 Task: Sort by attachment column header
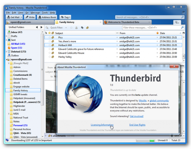click(53, 33)
